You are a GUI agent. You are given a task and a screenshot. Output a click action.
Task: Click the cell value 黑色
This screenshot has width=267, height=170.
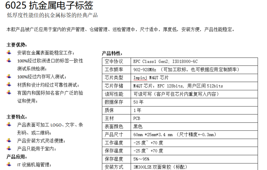coord(194,127)
